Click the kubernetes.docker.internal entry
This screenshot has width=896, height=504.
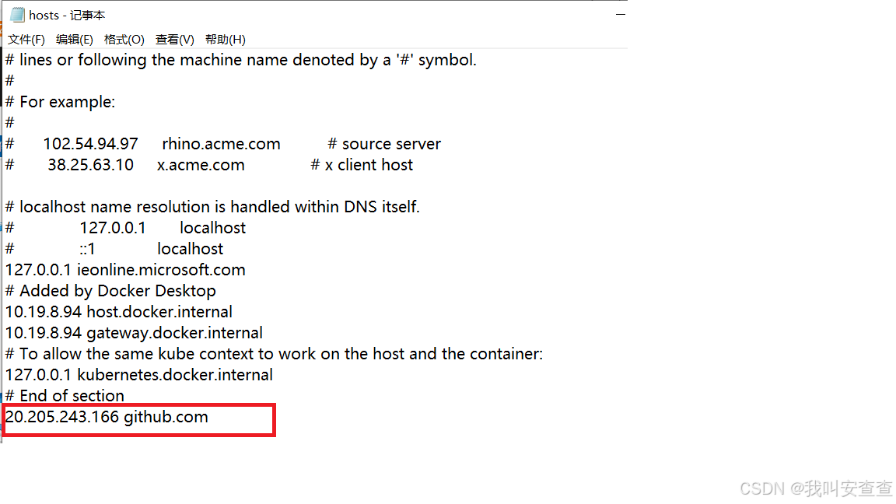click(138, 374)
